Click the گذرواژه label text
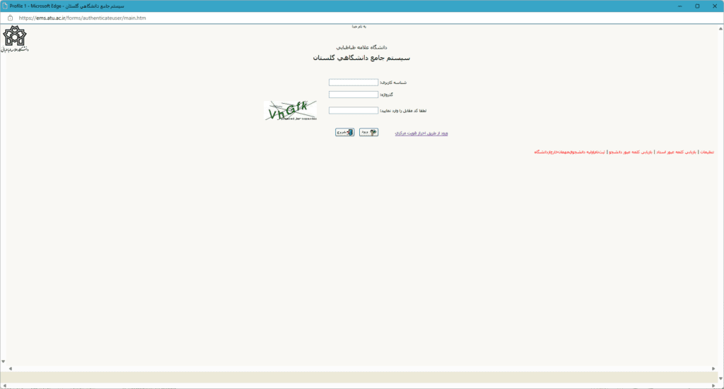 pos(387,95)
